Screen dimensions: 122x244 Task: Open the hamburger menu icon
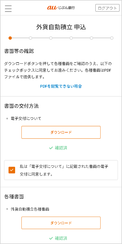tap(8, 9)
